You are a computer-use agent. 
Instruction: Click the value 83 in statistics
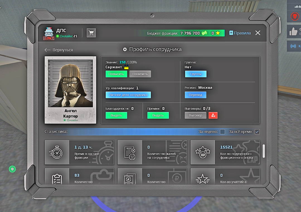pyautogui.click(x=77, y=175)
